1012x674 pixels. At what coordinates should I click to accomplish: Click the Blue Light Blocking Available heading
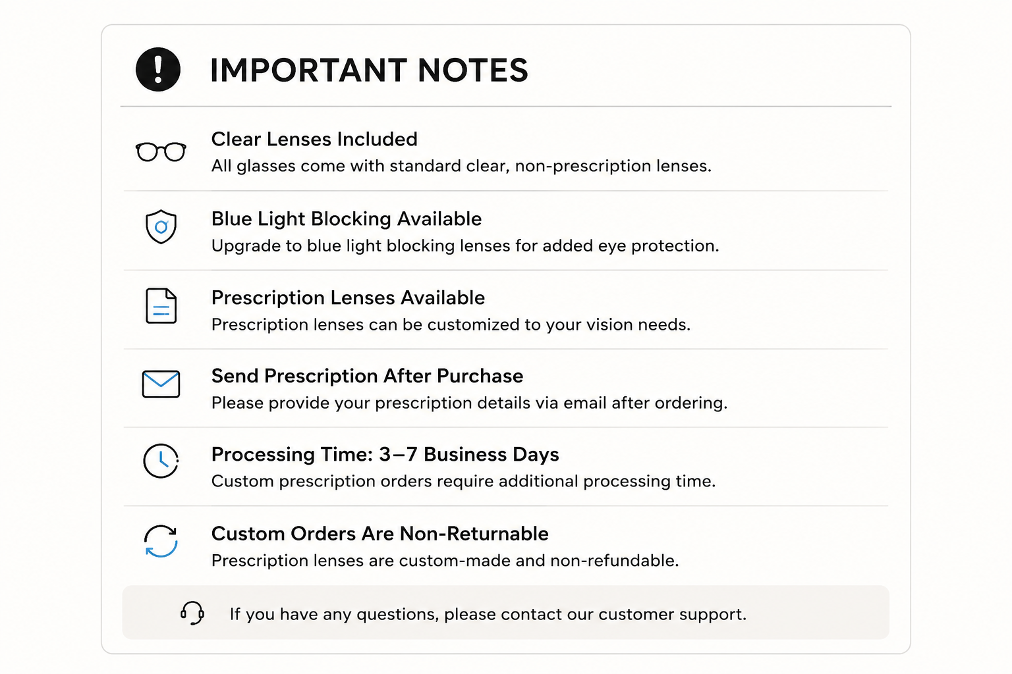(x=347, y=219)
